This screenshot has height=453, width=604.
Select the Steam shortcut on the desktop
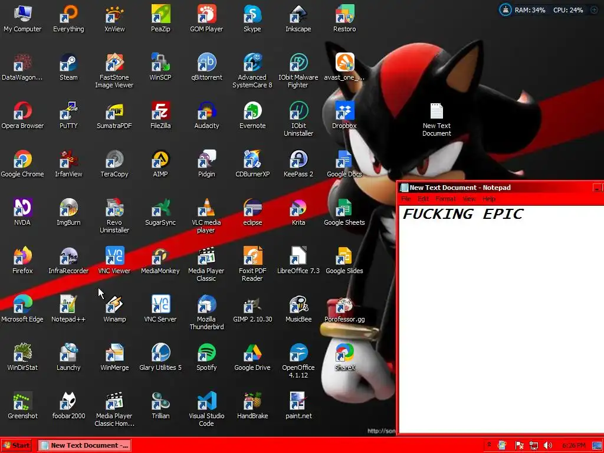(68, 67)
